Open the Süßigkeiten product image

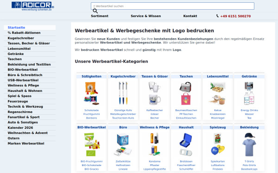coord(91,93)
